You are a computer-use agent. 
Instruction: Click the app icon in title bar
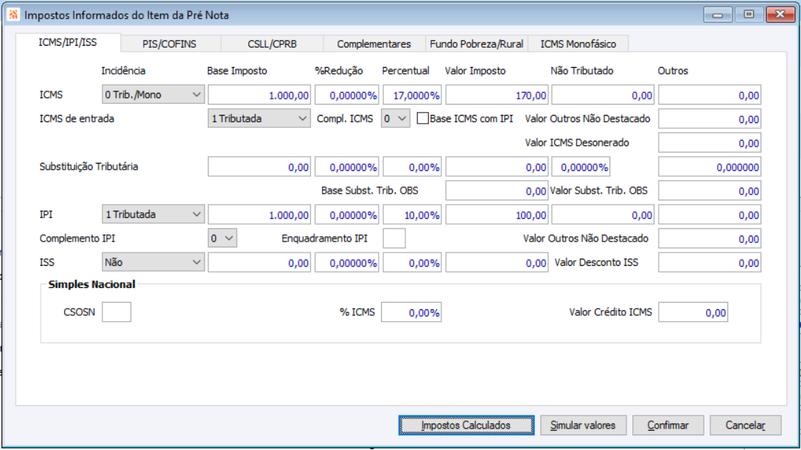click(13, 15)
